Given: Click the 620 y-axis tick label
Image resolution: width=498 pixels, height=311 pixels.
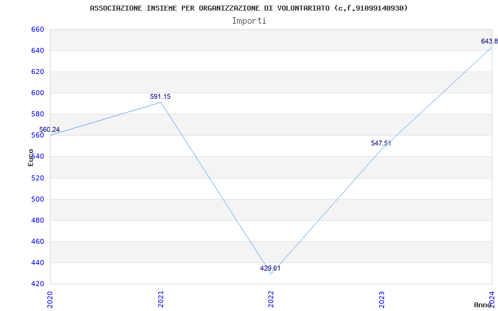Looking at the screenshot, I should [x=37, y=72].
